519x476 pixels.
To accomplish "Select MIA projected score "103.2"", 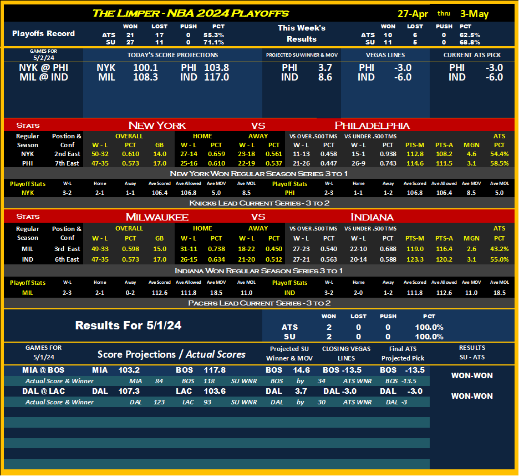I will click(x=129, y=370).
